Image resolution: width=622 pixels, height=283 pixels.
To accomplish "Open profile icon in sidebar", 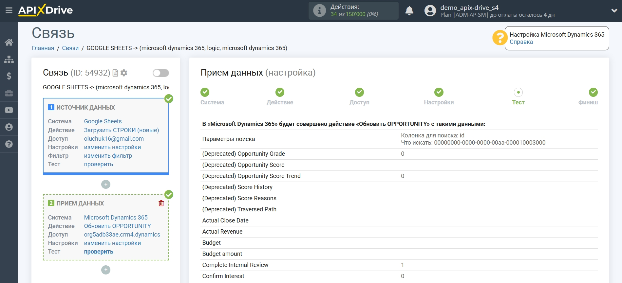I will tap(9, 127).
